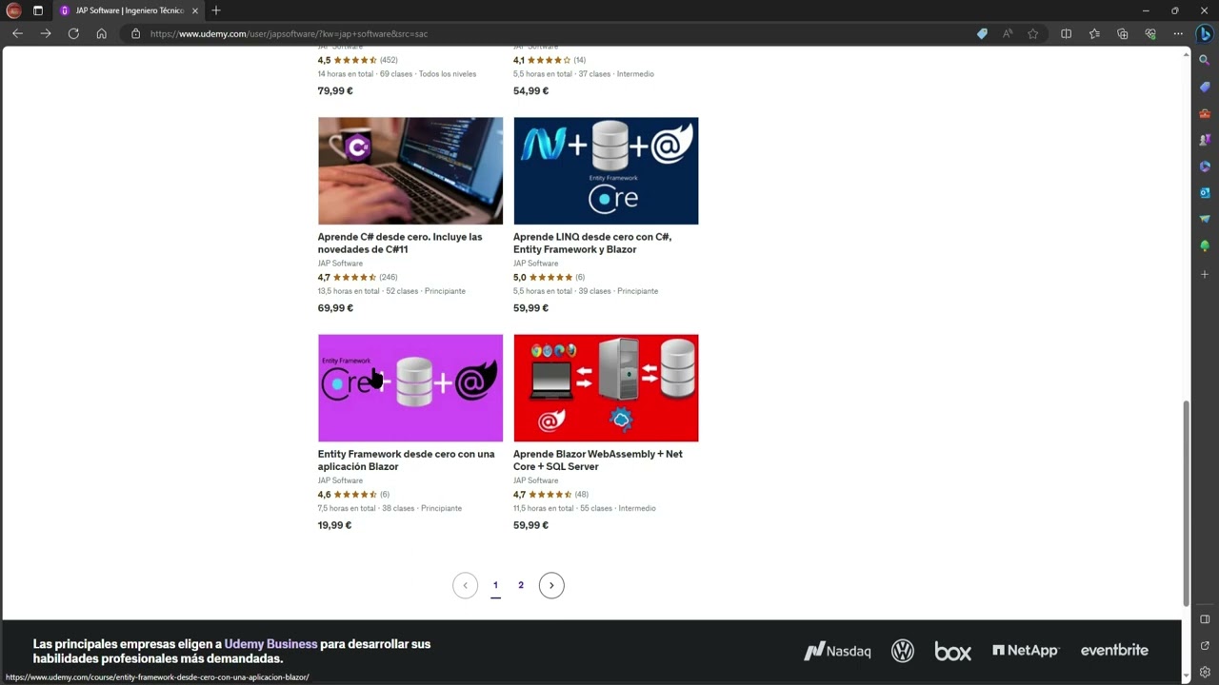Open sidebar Tools briefcase icon
The width and height of the screenshot is (1219, 685).
pyautogui.click(x=1205, y=112)
